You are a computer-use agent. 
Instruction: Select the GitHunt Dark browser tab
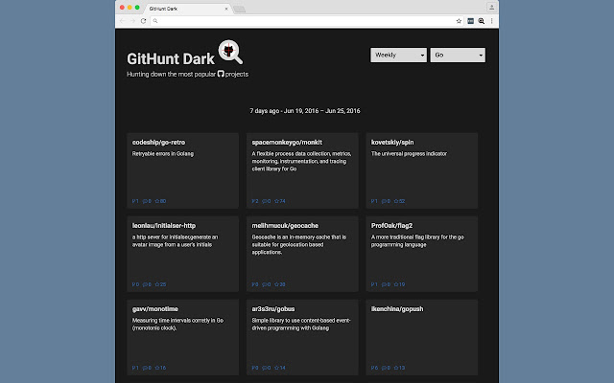(x=187, y=9)
